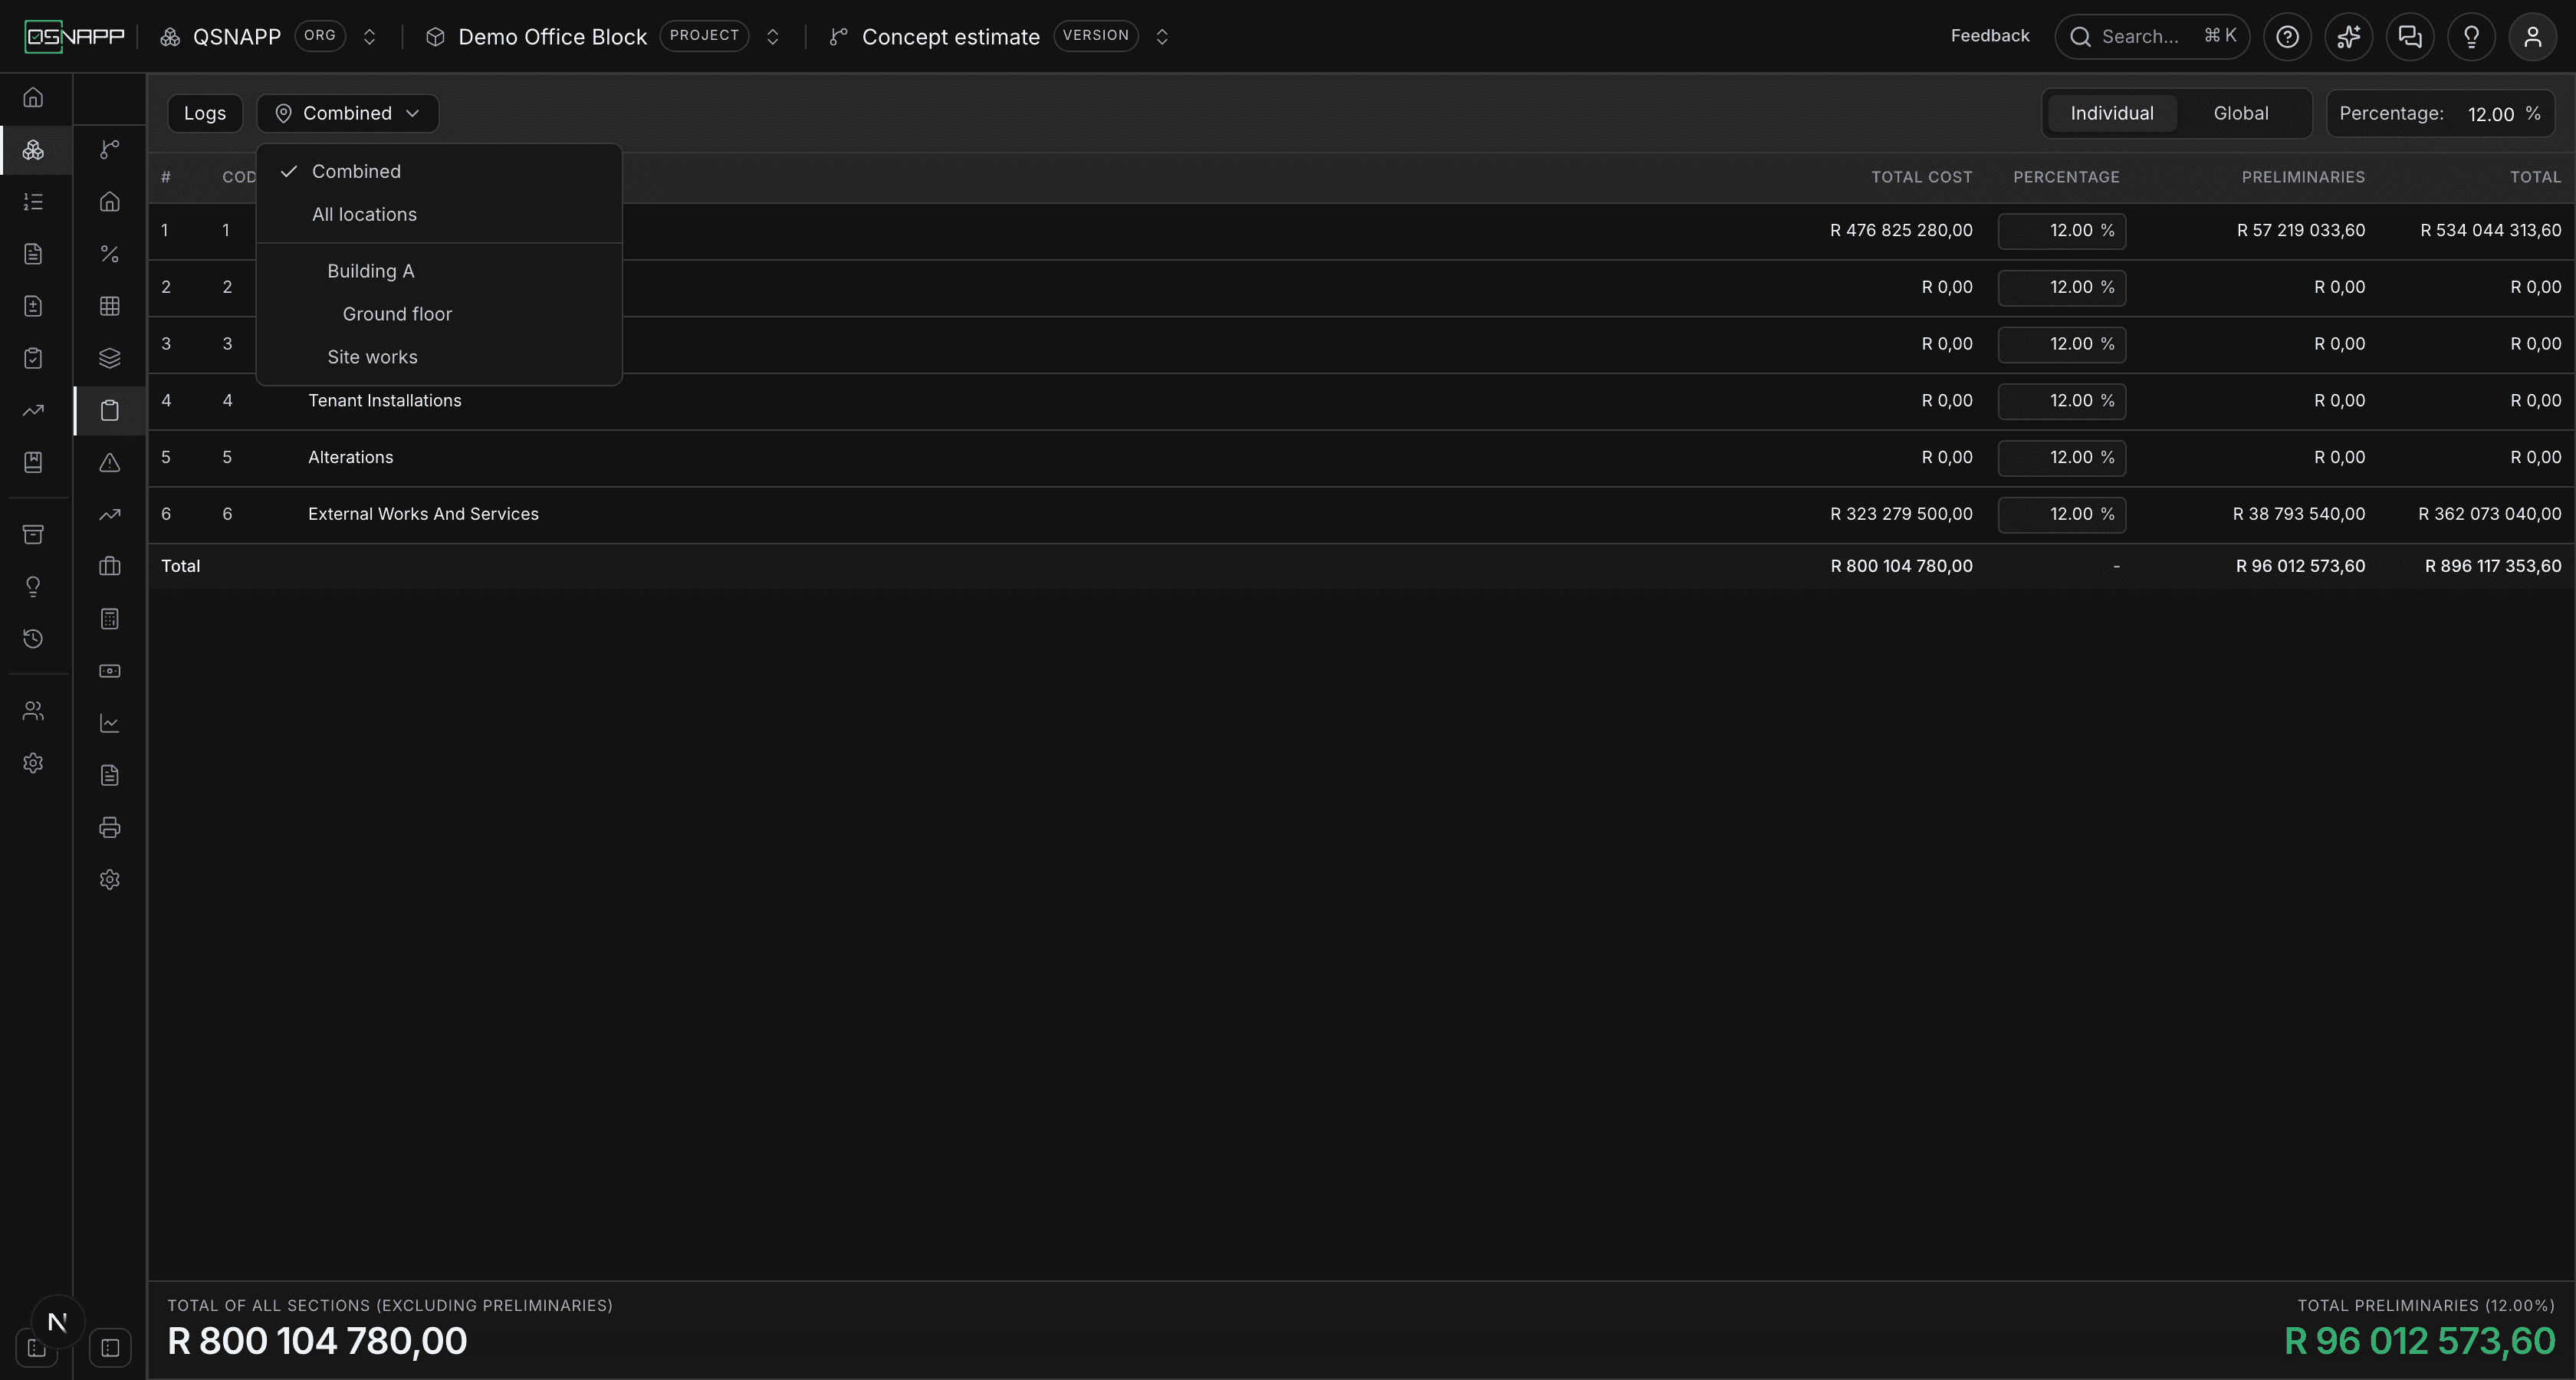
Task: Choose Ground floor location
Action: coord(439,314)
